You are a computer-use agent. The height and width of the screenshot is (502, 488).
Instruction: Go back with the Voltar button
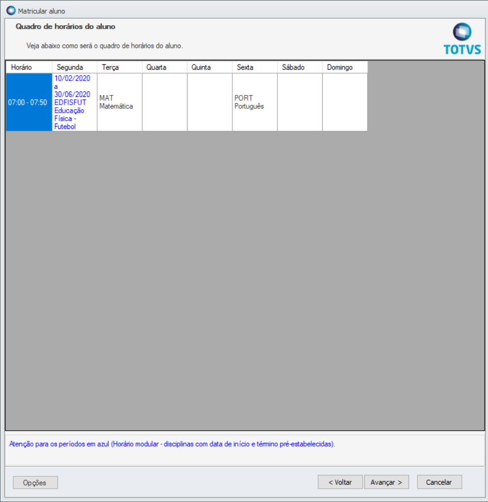340,482
